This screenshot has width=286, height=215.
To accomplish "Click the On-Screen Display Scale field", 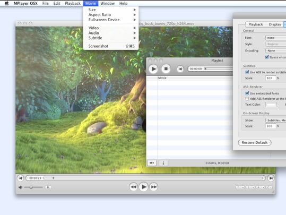I will (271, 126).
